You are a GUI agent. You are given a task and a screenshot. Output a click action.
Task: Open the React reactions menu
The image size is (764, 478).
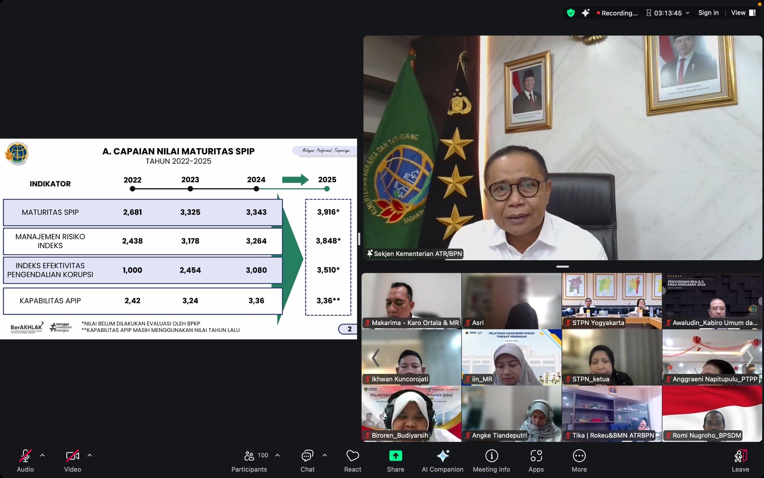point(352,455)
